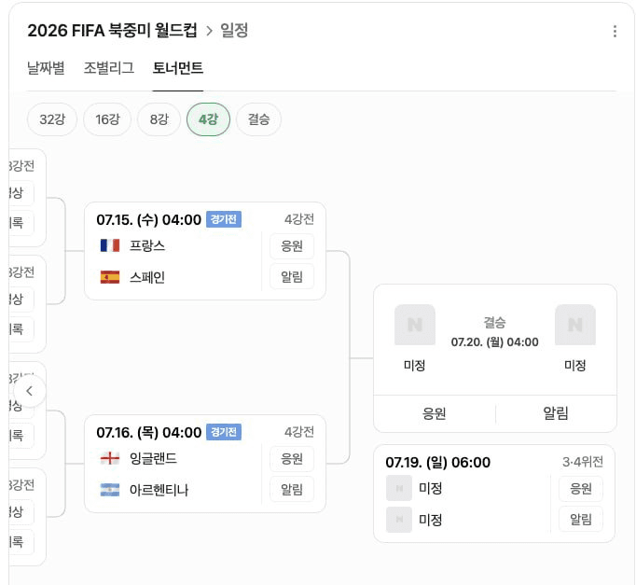Viewport: 636px width, 585px height.
Task: Click 알림 for England vs Argentina match
Action: [292, 490]
